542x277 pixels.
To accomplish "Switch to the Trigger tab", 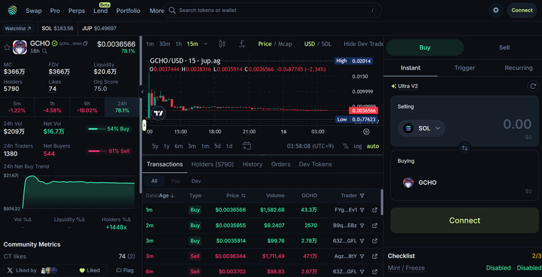I will (465, 68).
